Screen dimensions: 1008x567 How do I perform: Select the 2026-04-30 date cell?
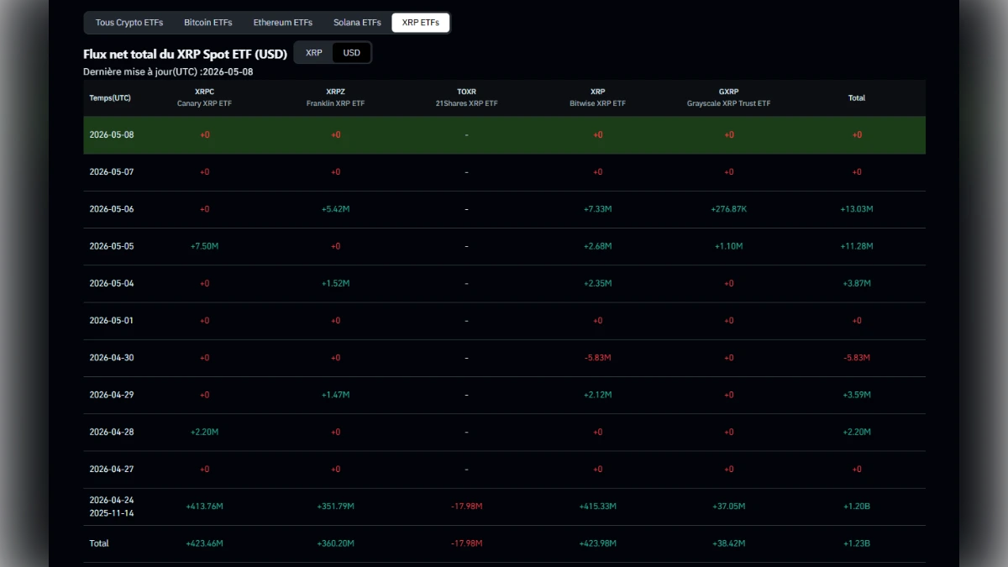click(112, 358)
